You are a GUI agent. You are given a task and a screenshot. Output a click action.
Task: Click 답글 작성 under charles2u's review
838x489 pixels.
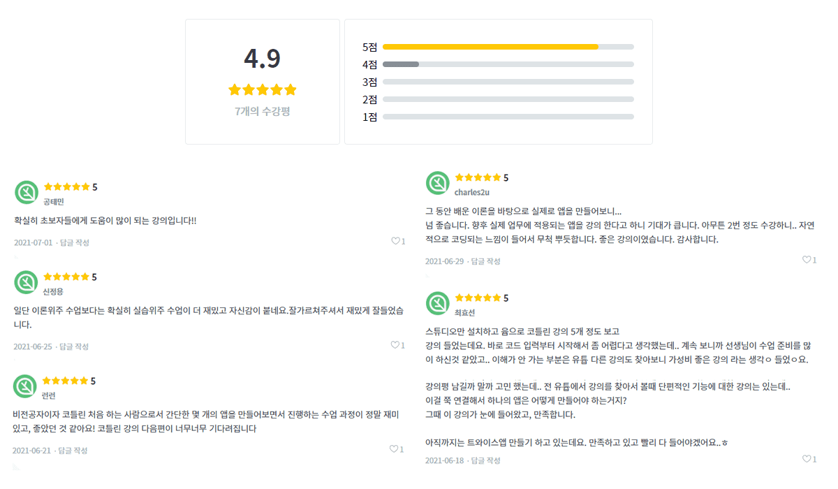pyautogui.click(x=485, y=261)
